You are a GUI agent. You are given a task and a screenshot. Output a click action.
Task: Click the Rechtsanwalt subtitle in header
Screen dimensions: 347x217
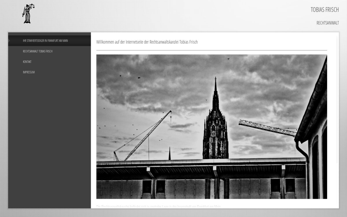coord(327,23)
